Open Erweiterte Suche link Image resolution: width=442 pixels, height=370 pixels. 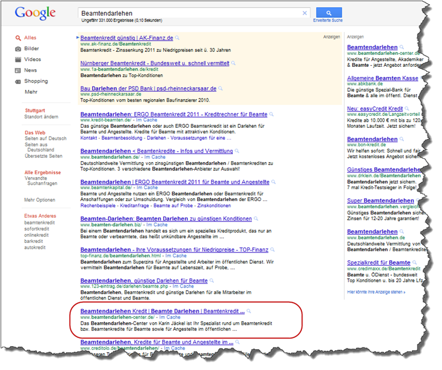pyautogui.click(x=328, y=20)
